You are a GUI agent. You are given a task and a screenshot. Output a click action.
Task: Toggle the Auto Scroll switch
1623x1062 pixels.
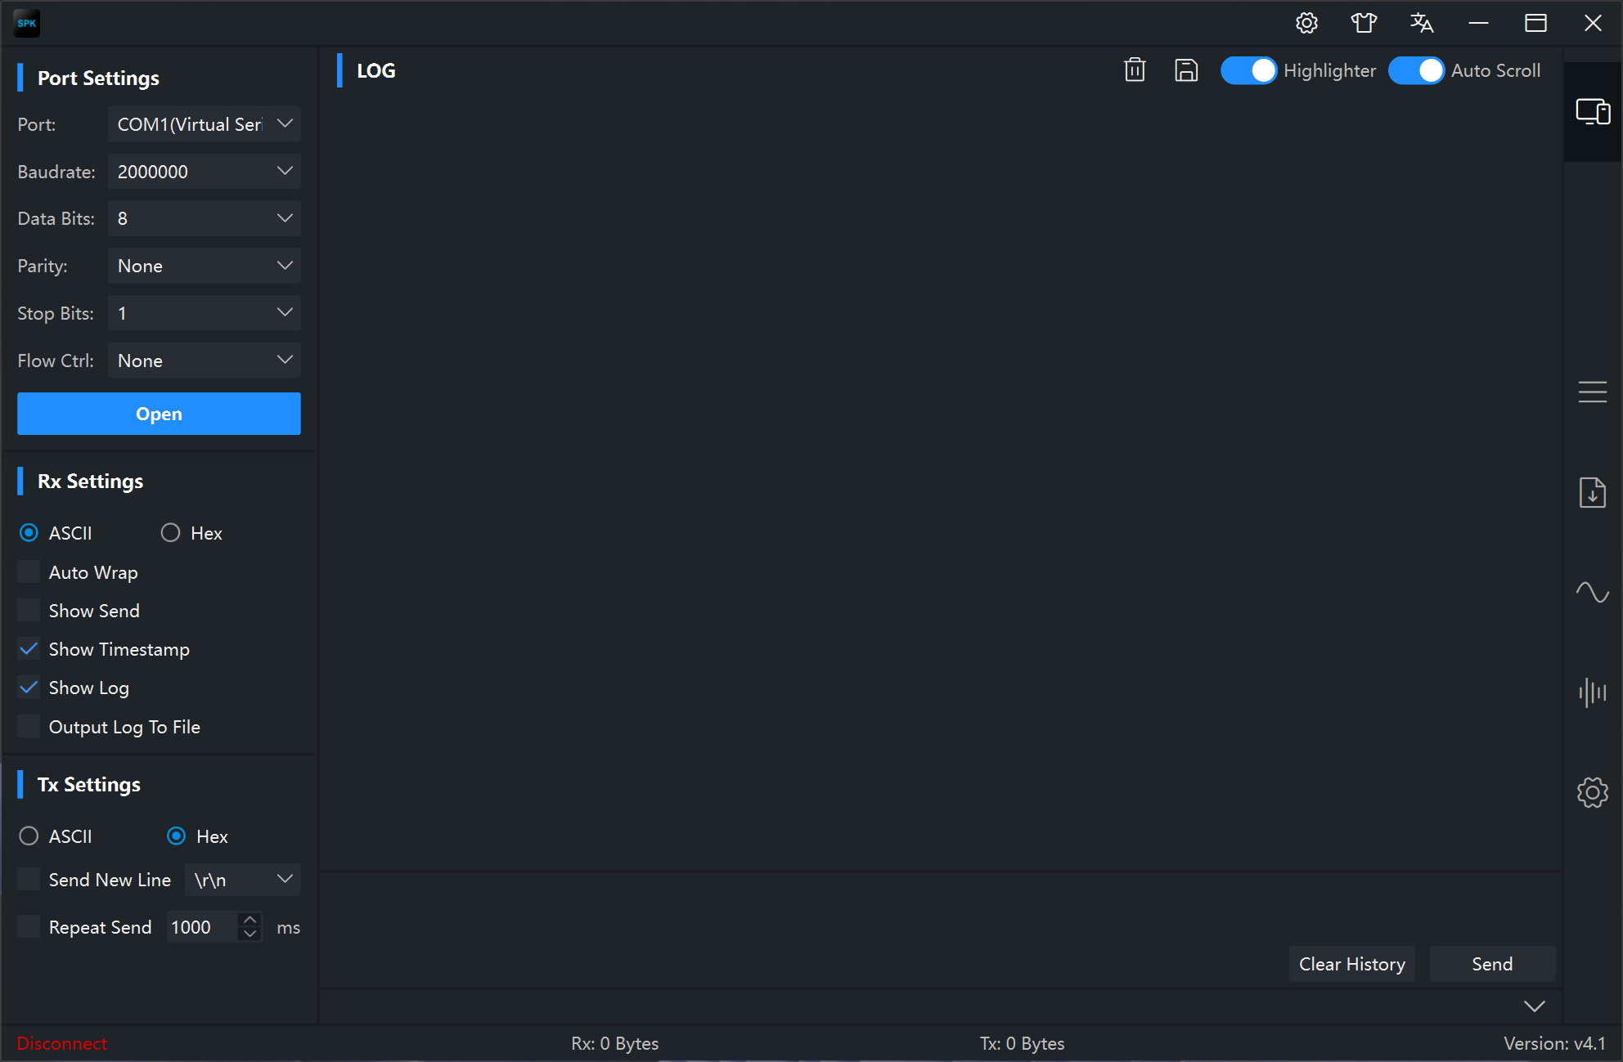point(1416,70)
